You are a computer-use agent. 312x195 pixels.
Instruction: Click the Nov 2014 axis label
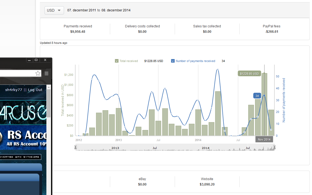click(x=264, y=139)
